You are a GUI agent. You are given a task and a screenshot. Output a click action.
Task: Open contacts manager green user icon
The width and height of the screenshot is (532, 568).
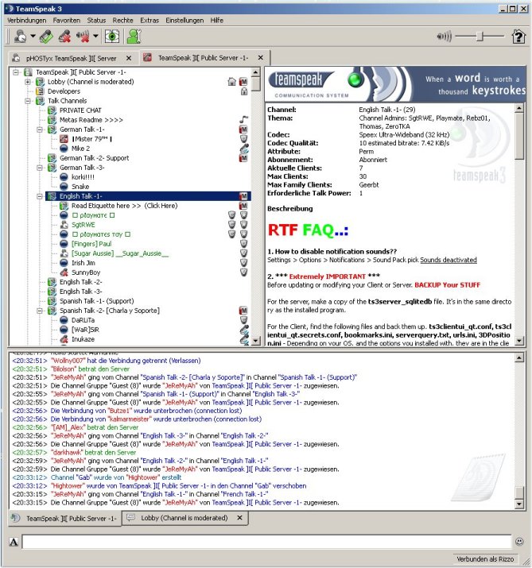point(134,37)
